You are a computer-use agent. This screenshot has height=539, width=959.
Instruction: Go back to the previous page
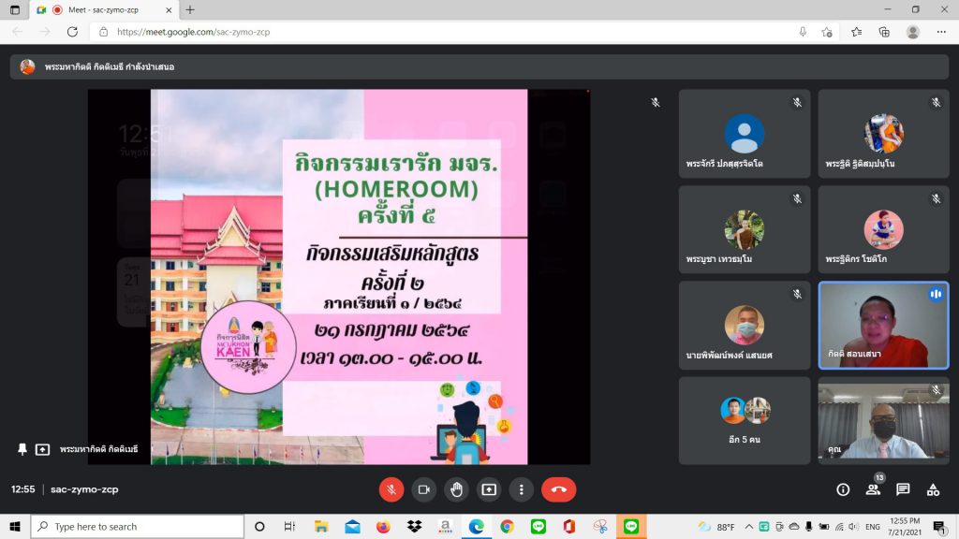pos(18,32)
